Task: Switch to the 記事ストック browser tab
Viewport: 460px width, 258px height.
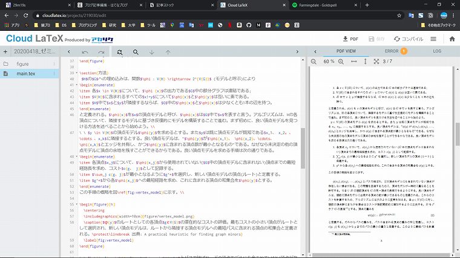Action: pos(182,5)
